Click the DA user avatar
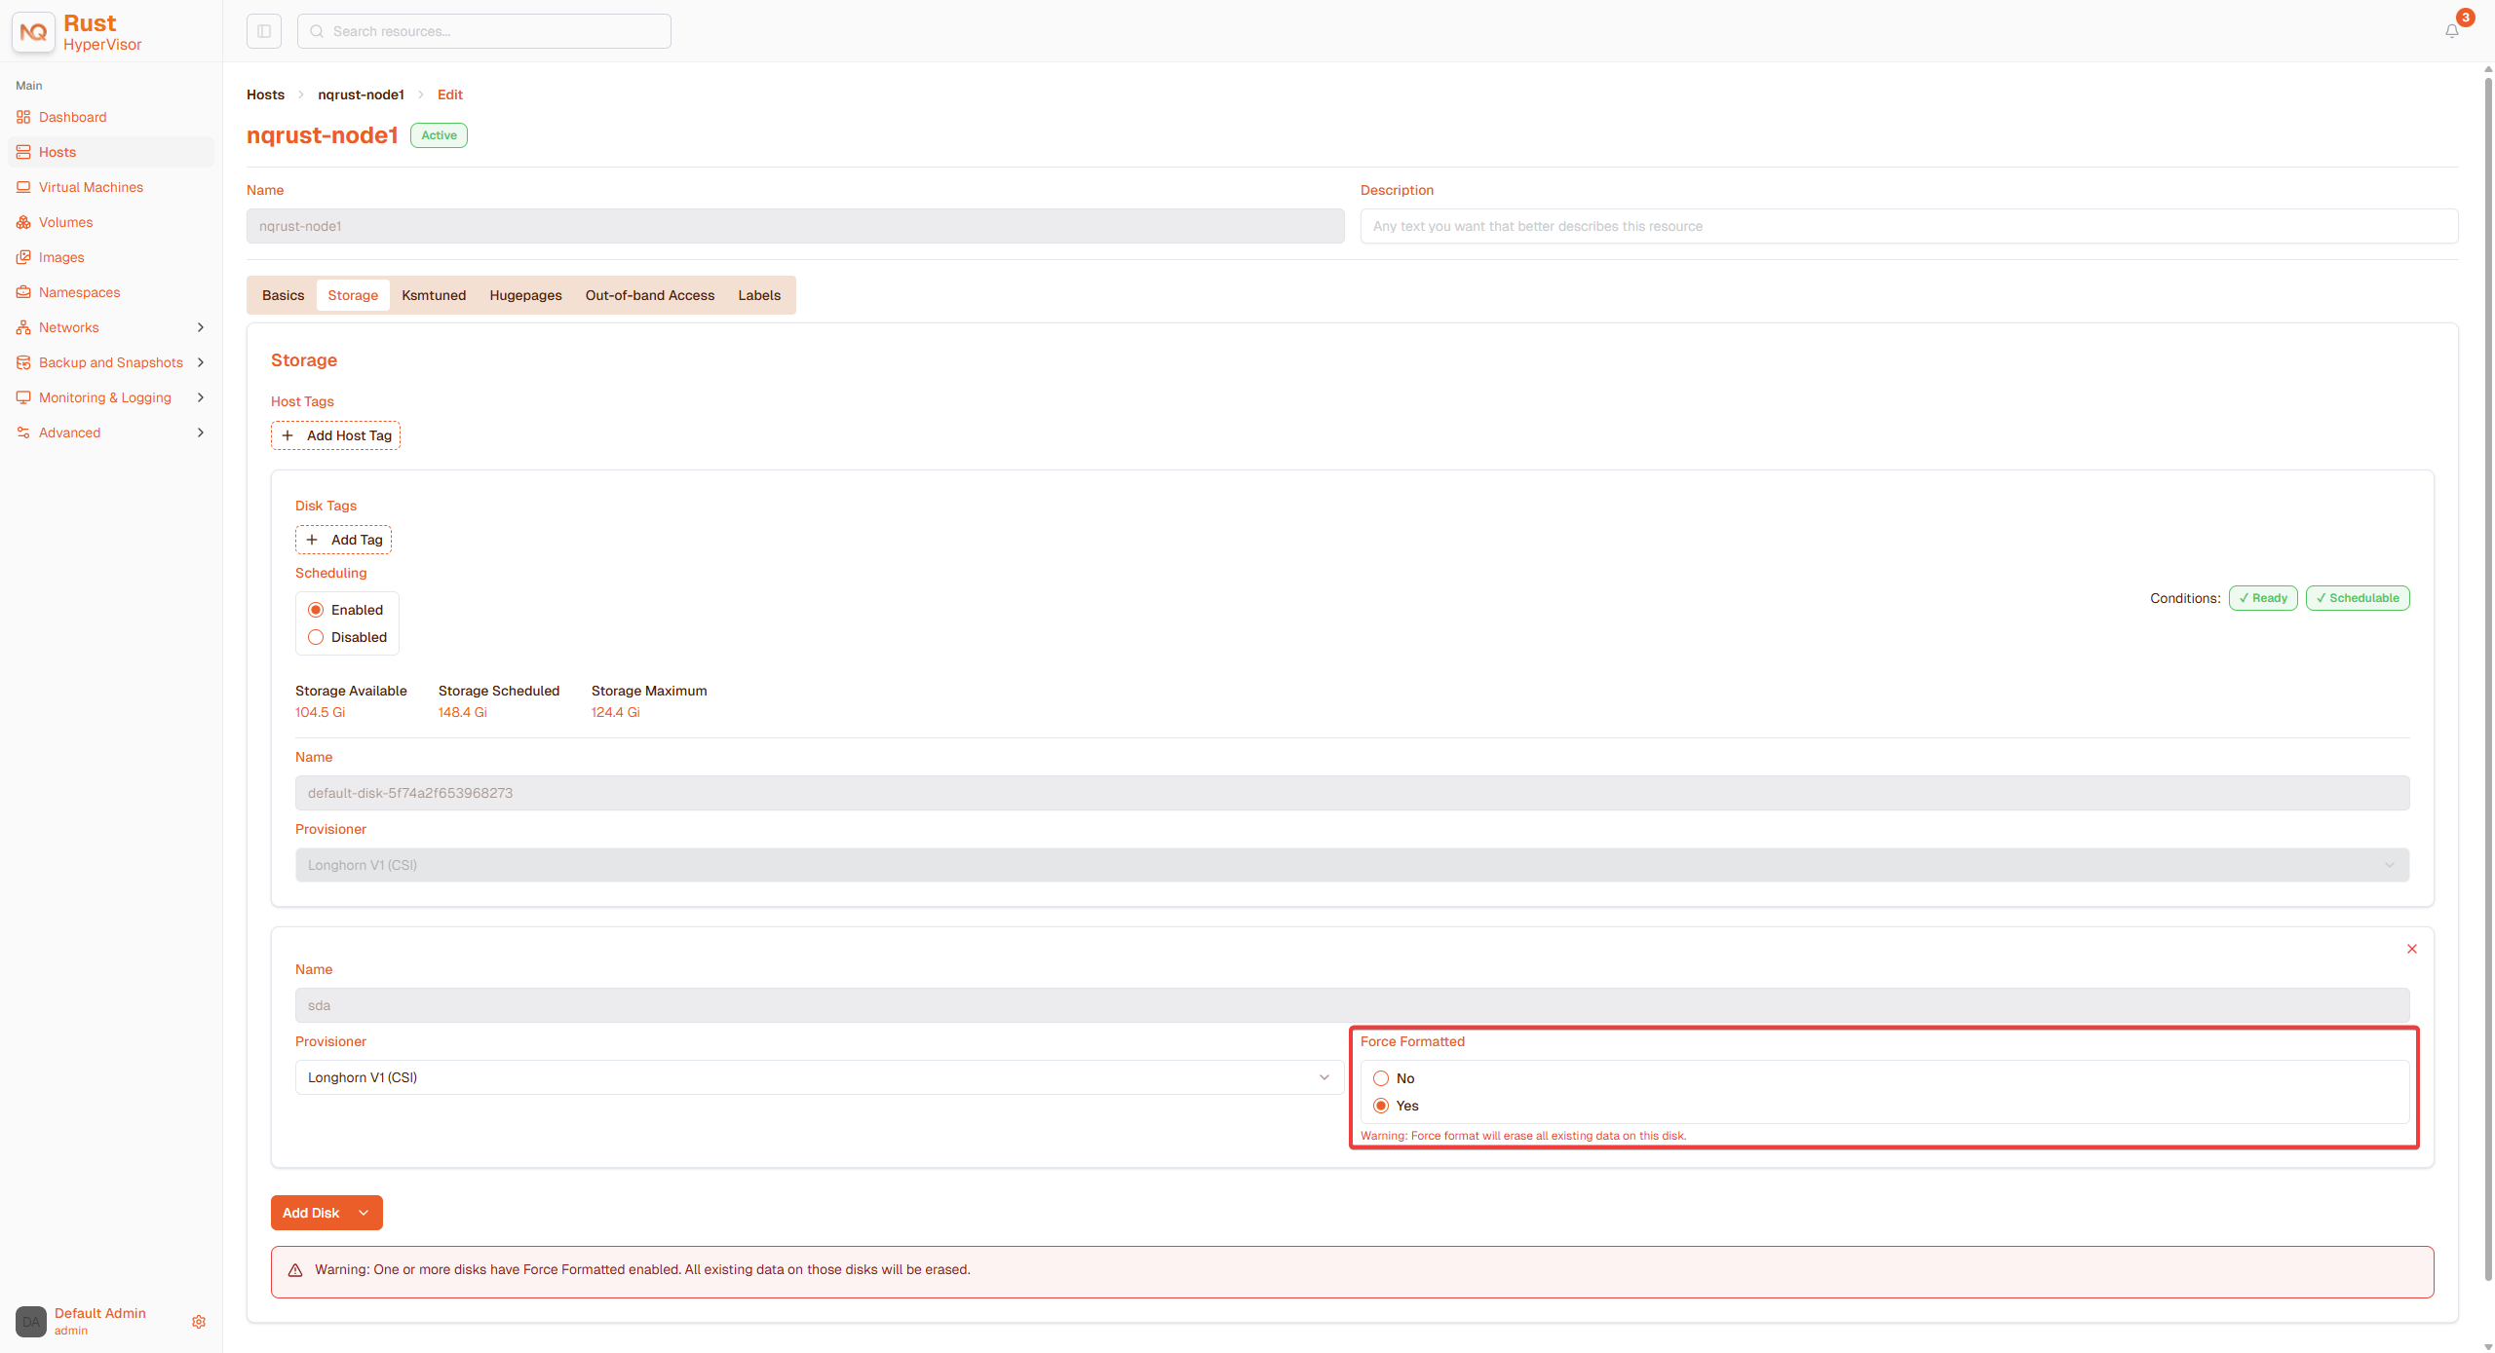The width and height of the screenshot is (2495, 1353). pyautogui.click(x=31, y=1322)
